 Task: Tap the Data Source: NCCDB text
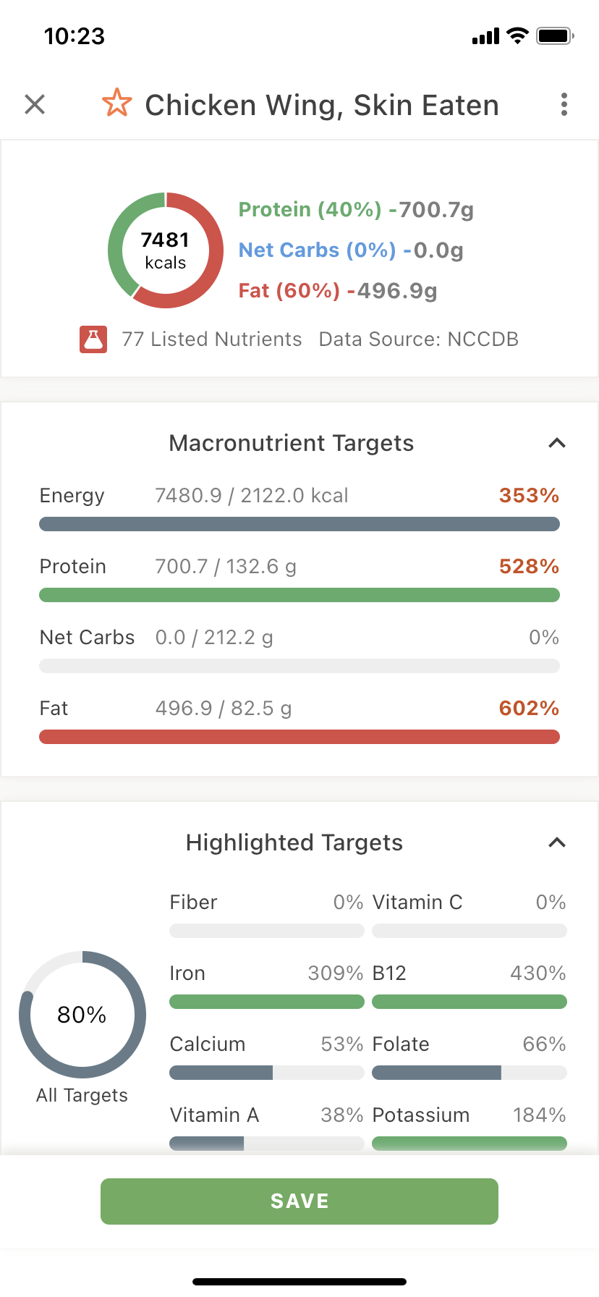click(x=419, y=339)
